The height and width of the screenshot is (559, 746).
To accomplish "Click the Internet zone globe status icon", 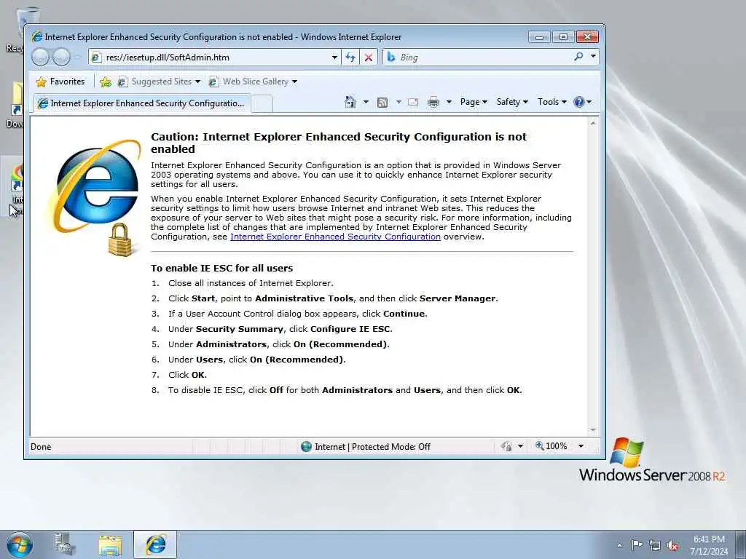I will coord(307,446).
